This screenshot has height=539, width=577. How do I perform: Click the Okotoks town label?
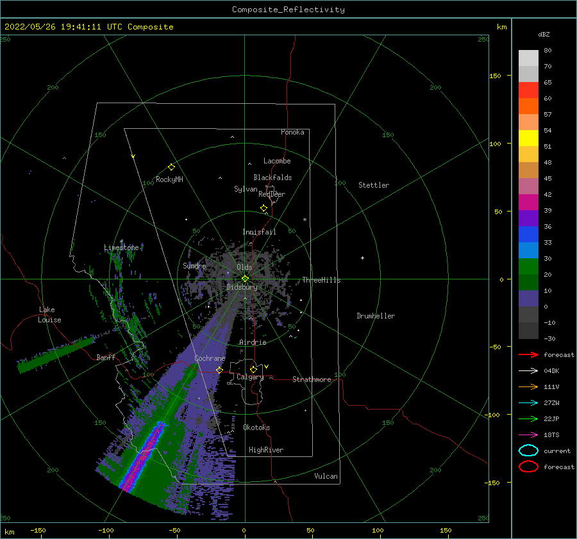(256, 427)
